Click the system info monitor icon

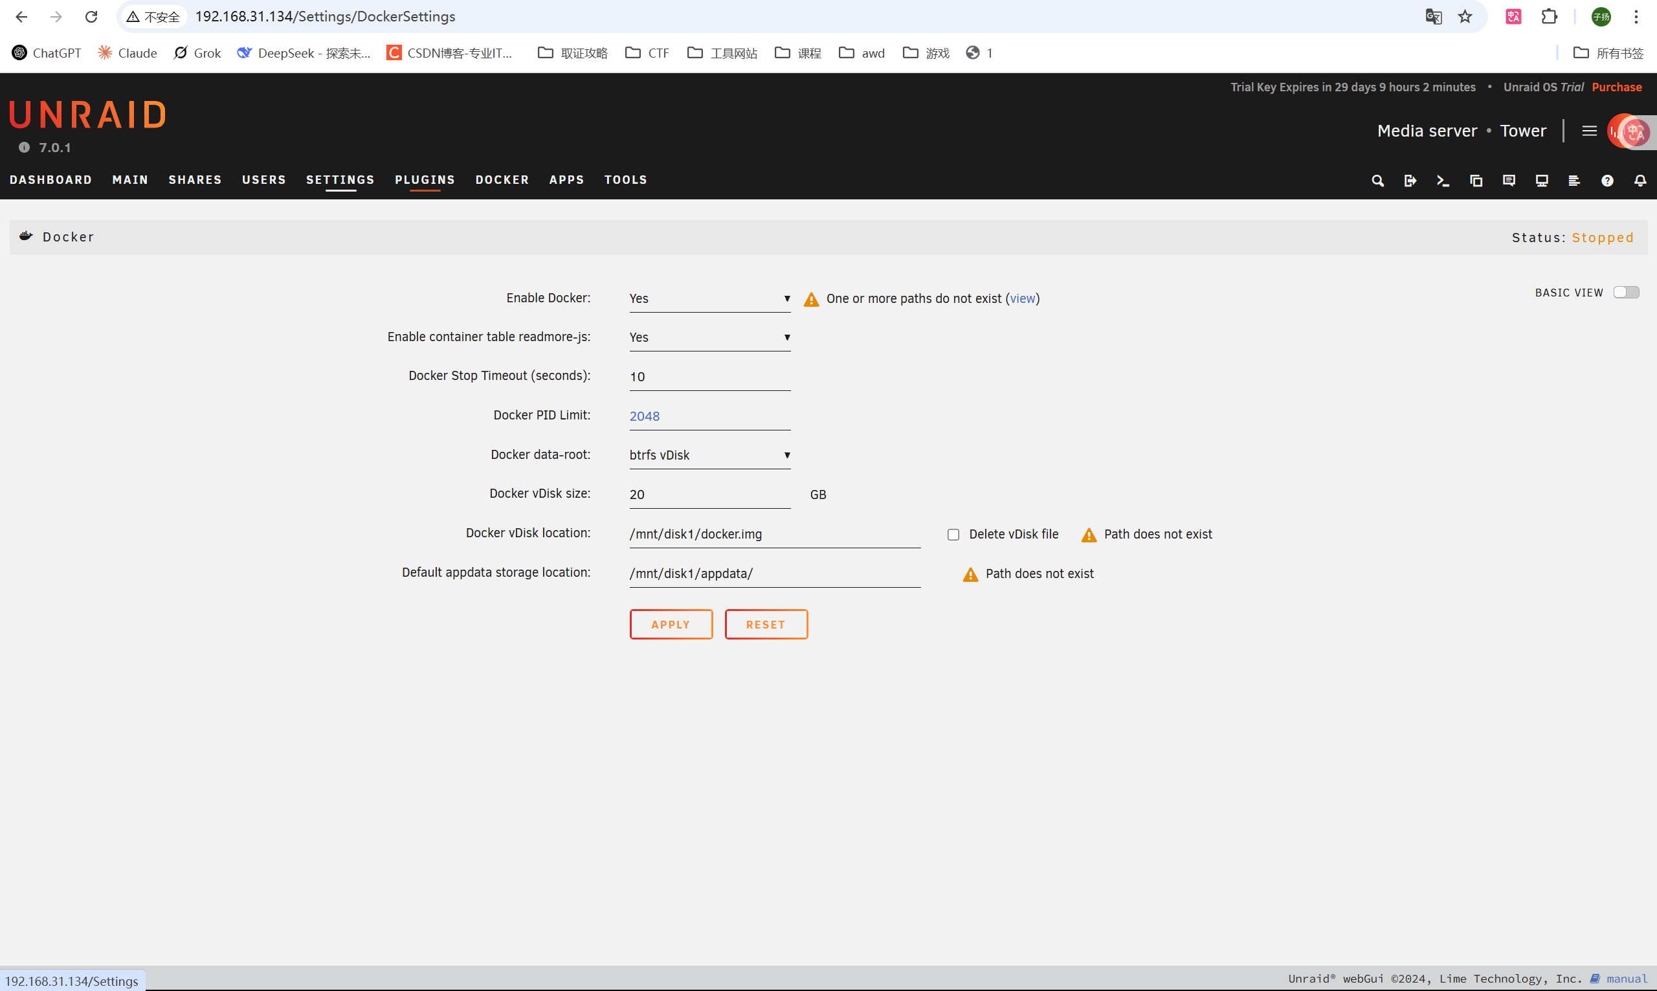tap(1542, 181)
